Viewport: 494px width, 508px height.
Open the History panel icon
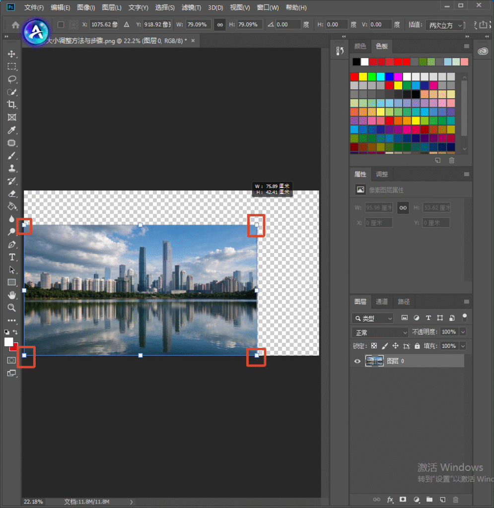point(340,51)
